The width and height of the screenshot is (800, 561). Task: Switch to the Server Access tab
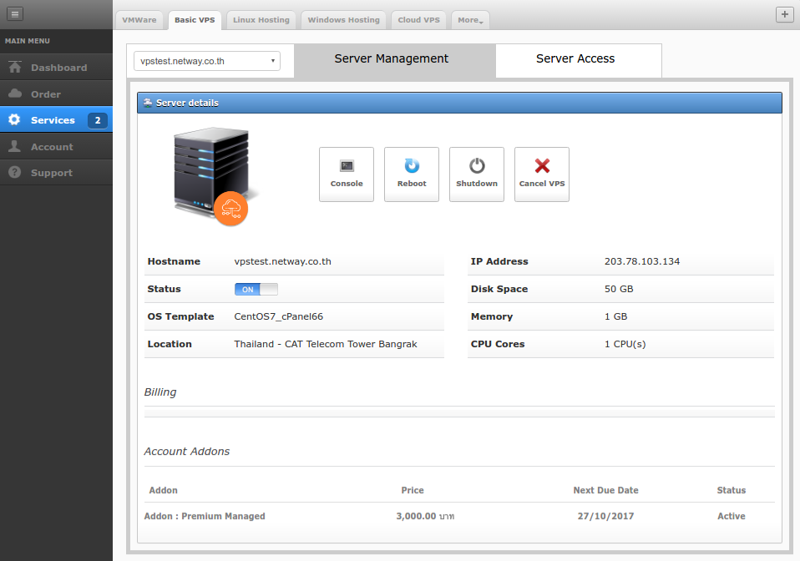point(575,58)
